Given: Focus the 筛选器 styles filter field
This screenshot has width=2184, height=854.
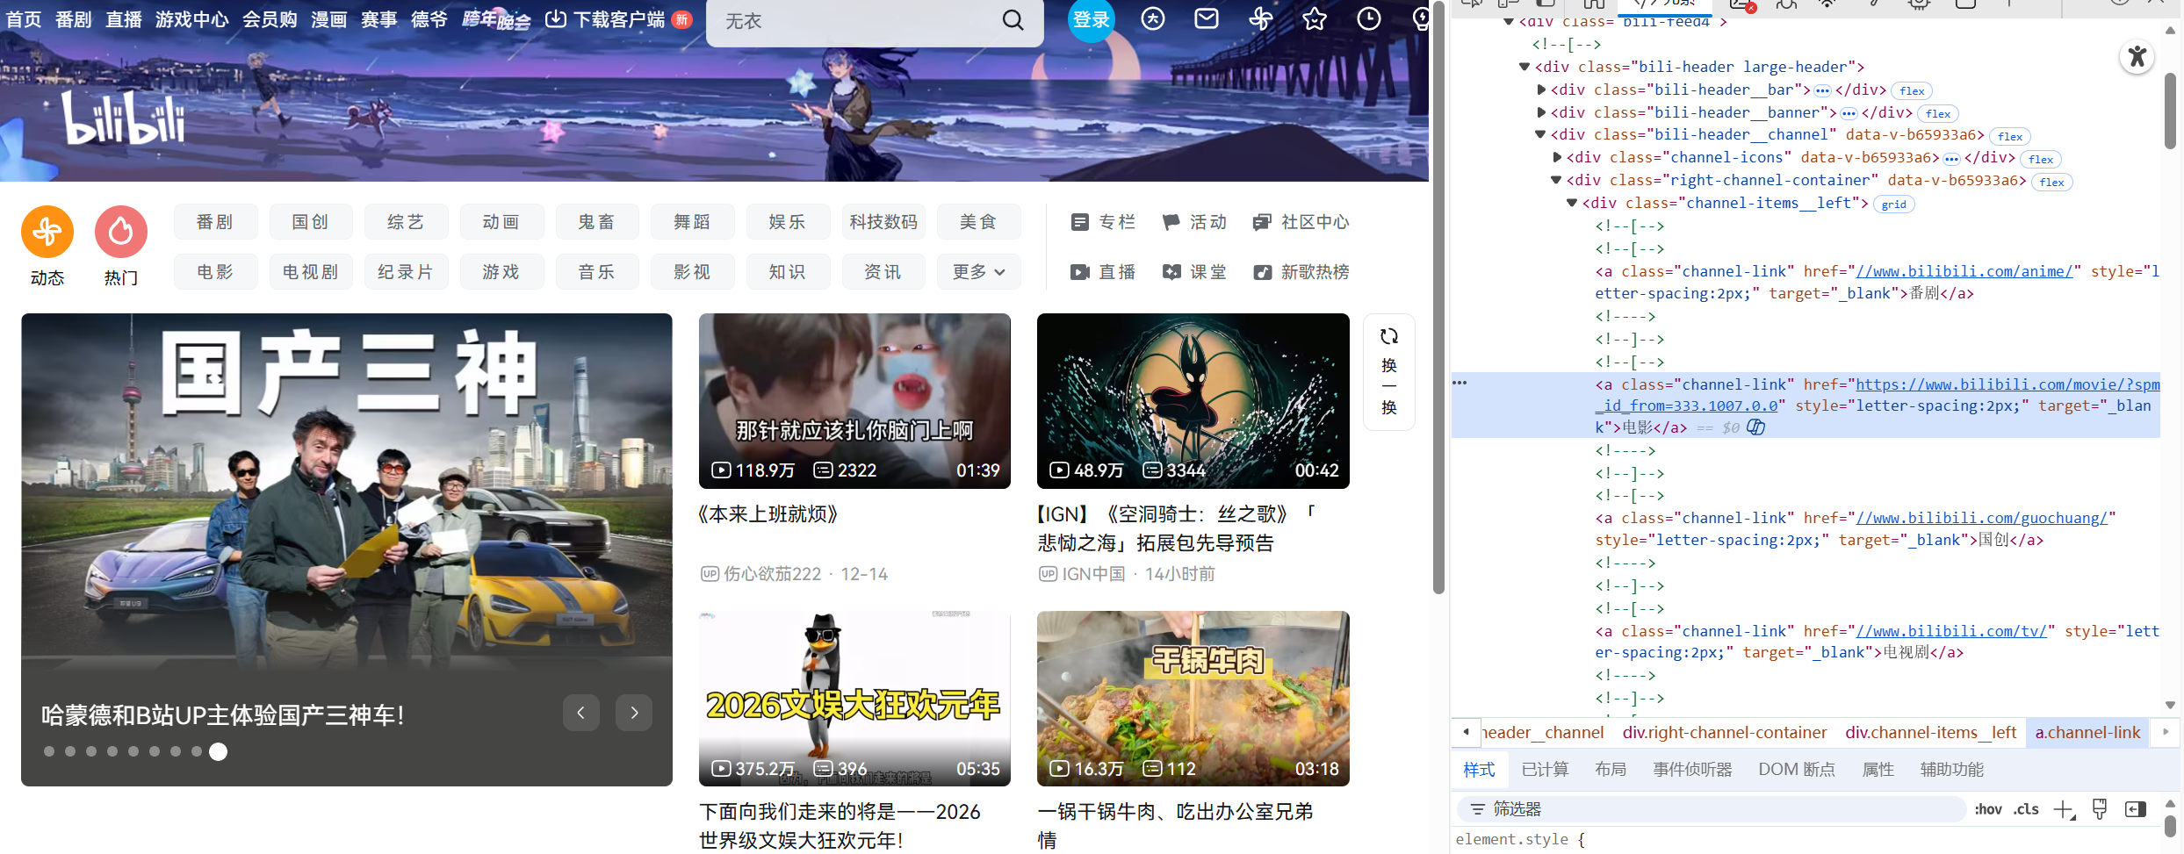Looking at the screenshot, I should [x=1711, y=809].
